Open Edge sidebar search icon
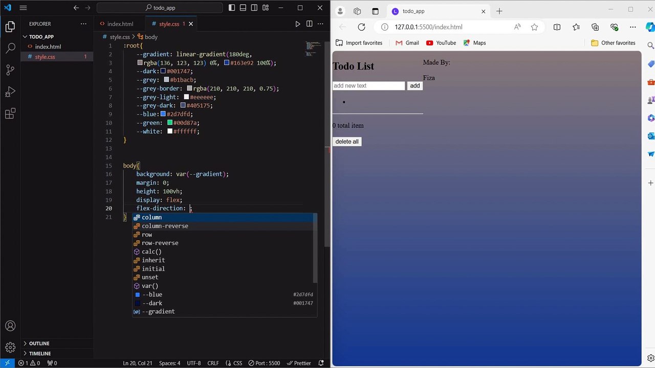Viewport: 655px width, 368px height. pos(651,45)
